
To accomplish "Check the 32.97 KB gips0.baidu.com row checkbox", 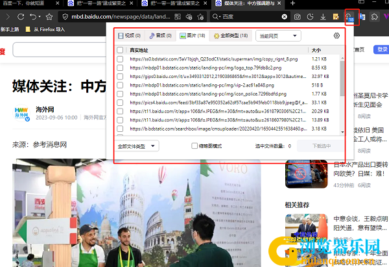I will click(x=120, y=76).
